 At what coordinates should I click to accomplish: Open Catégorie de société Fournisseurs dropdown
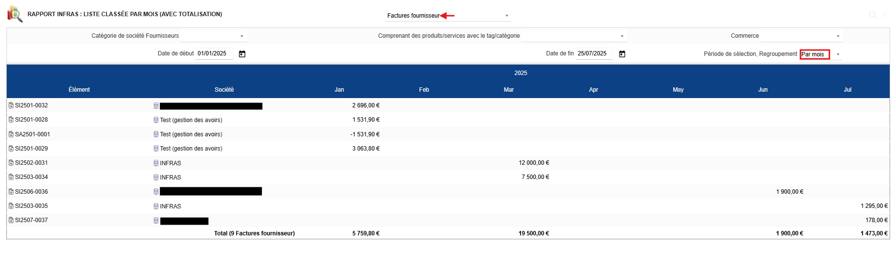tap(213, 36)
